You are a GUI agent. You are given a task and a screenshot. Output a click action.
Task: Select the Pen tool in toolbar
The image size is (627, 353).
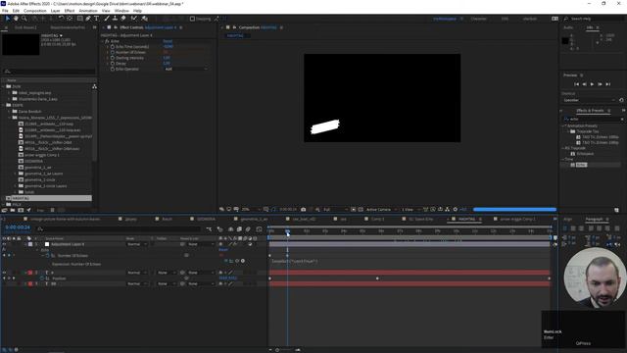[88, 19]
